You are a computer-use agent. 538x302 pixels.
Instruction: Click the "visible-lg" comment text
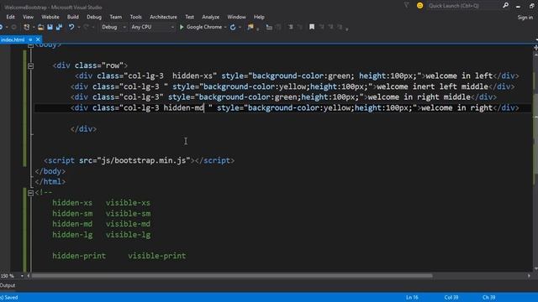(128, 235)
